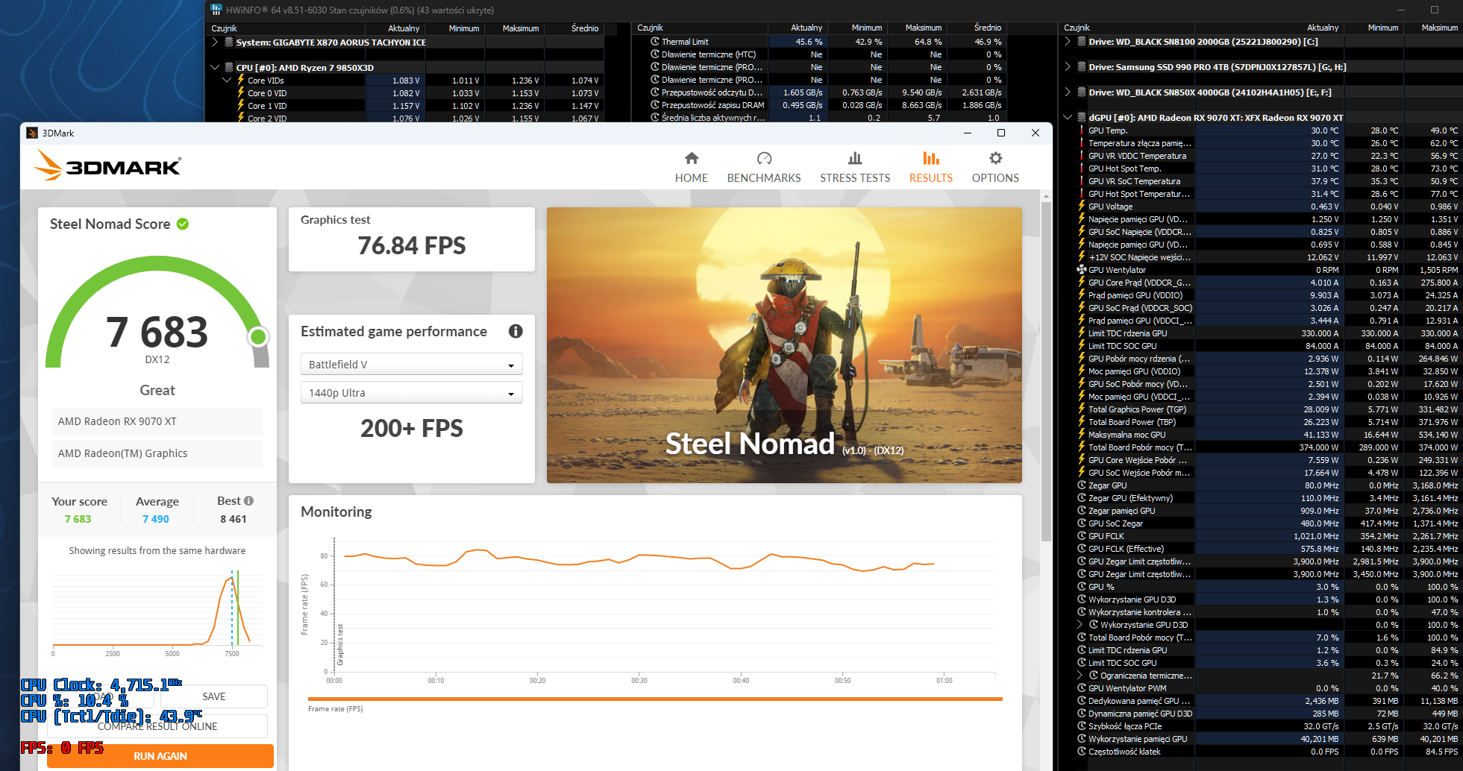Screen dimensions: 1463x771
Task: Close the 3DMark window
Action: 1036,133
